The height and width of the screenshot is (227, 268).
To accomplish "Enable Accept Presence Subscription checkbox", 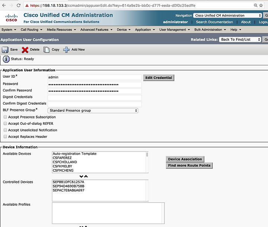I will coord(5,117).
